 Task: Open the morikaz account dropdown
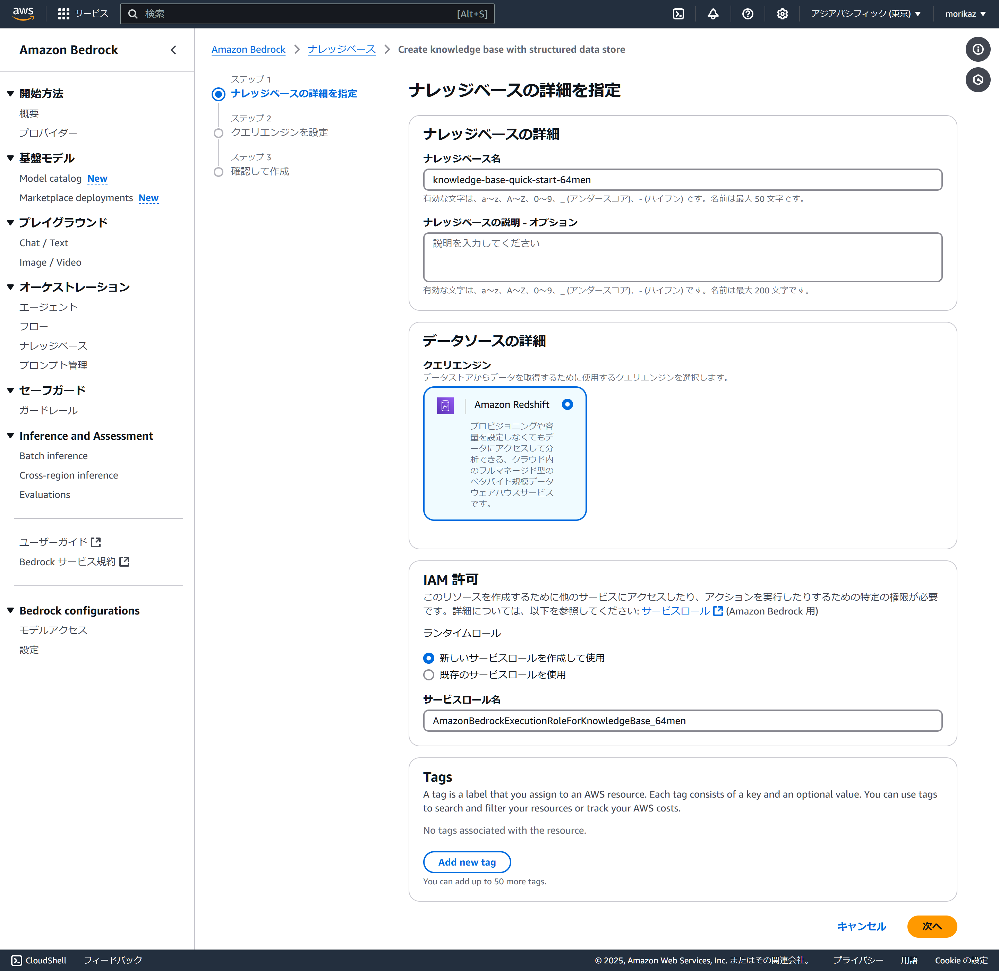[x=965, y=14]
